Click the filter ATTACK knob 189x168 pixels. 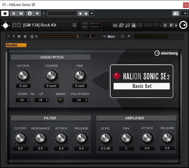pos(61,138)
